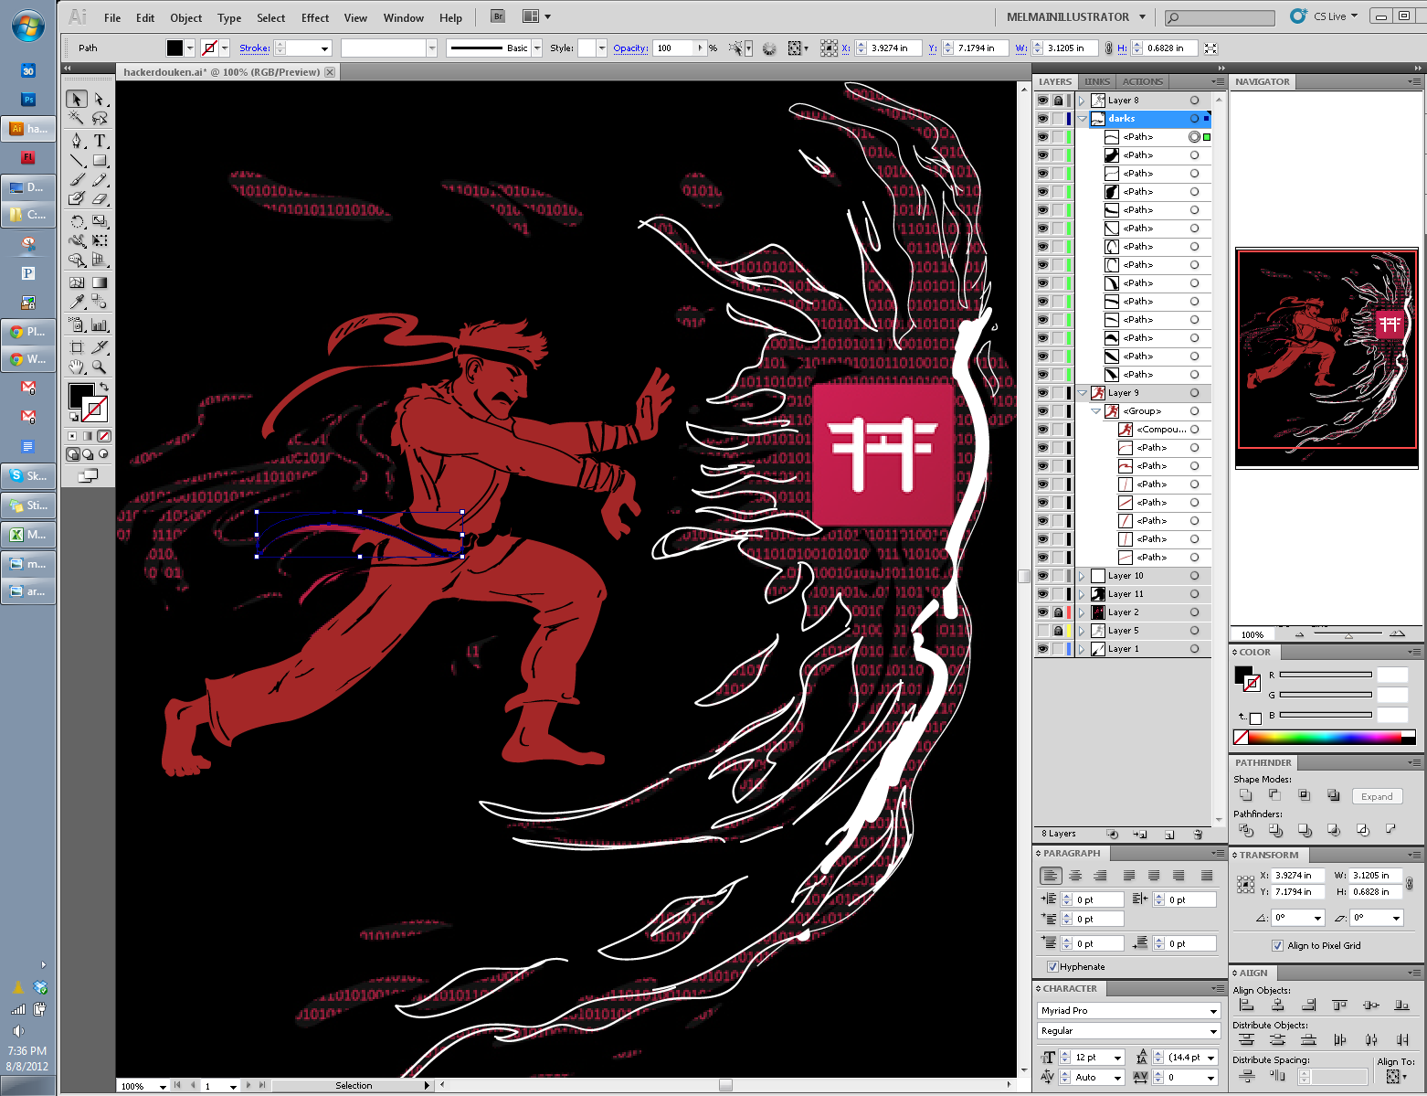Click the Eyedropper tool

click(x=78, y=302)
